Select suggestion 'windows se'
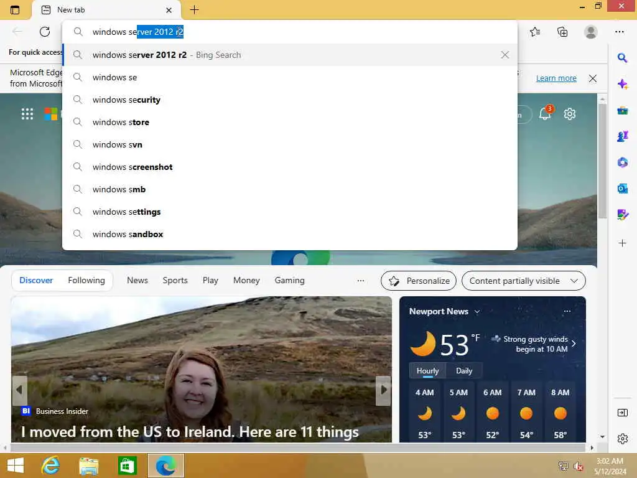Image resolution: width=637 pixels, height=478 pixels. click(290, 77)
